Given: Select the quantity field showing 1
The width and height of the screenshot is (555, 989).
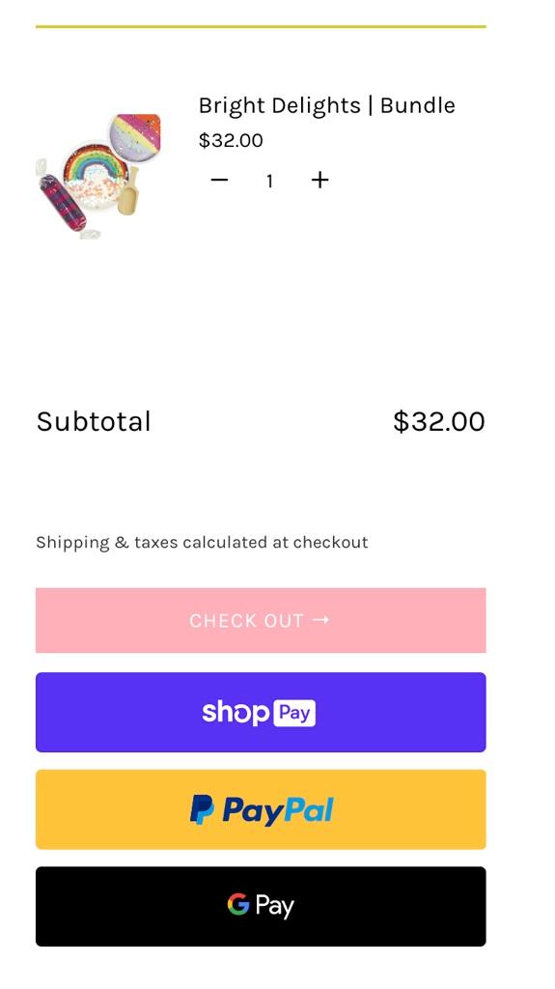Looking at the screenshot, I should pyautogui.click(x=269, y=181).
